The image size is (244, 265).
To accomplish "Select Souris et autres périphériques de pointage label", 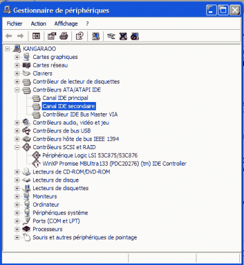I will click(85, 238).
